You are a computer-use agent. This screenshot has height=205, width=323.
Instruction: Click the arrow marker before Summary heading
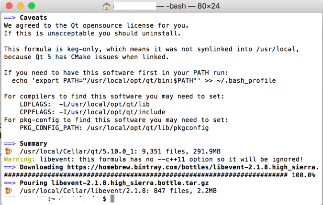[10, 143]
